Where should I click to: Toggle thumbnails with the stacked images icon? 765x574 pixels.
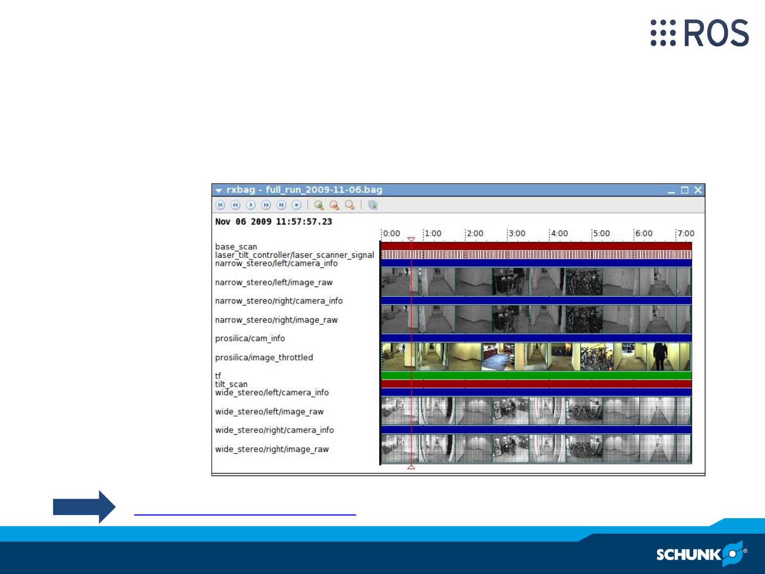(x=373, y=205)
